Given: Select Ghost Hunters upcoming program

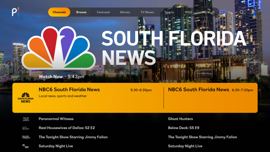Looking at the screenshot, I should pos(180,119).
